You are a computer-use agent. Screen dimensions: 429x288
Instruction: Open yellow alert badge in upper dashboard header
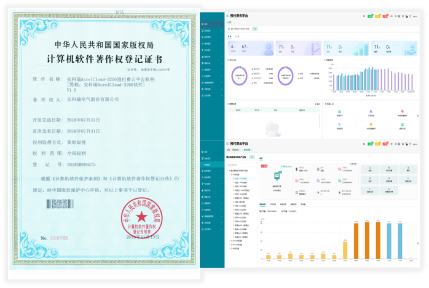[378, 16]
